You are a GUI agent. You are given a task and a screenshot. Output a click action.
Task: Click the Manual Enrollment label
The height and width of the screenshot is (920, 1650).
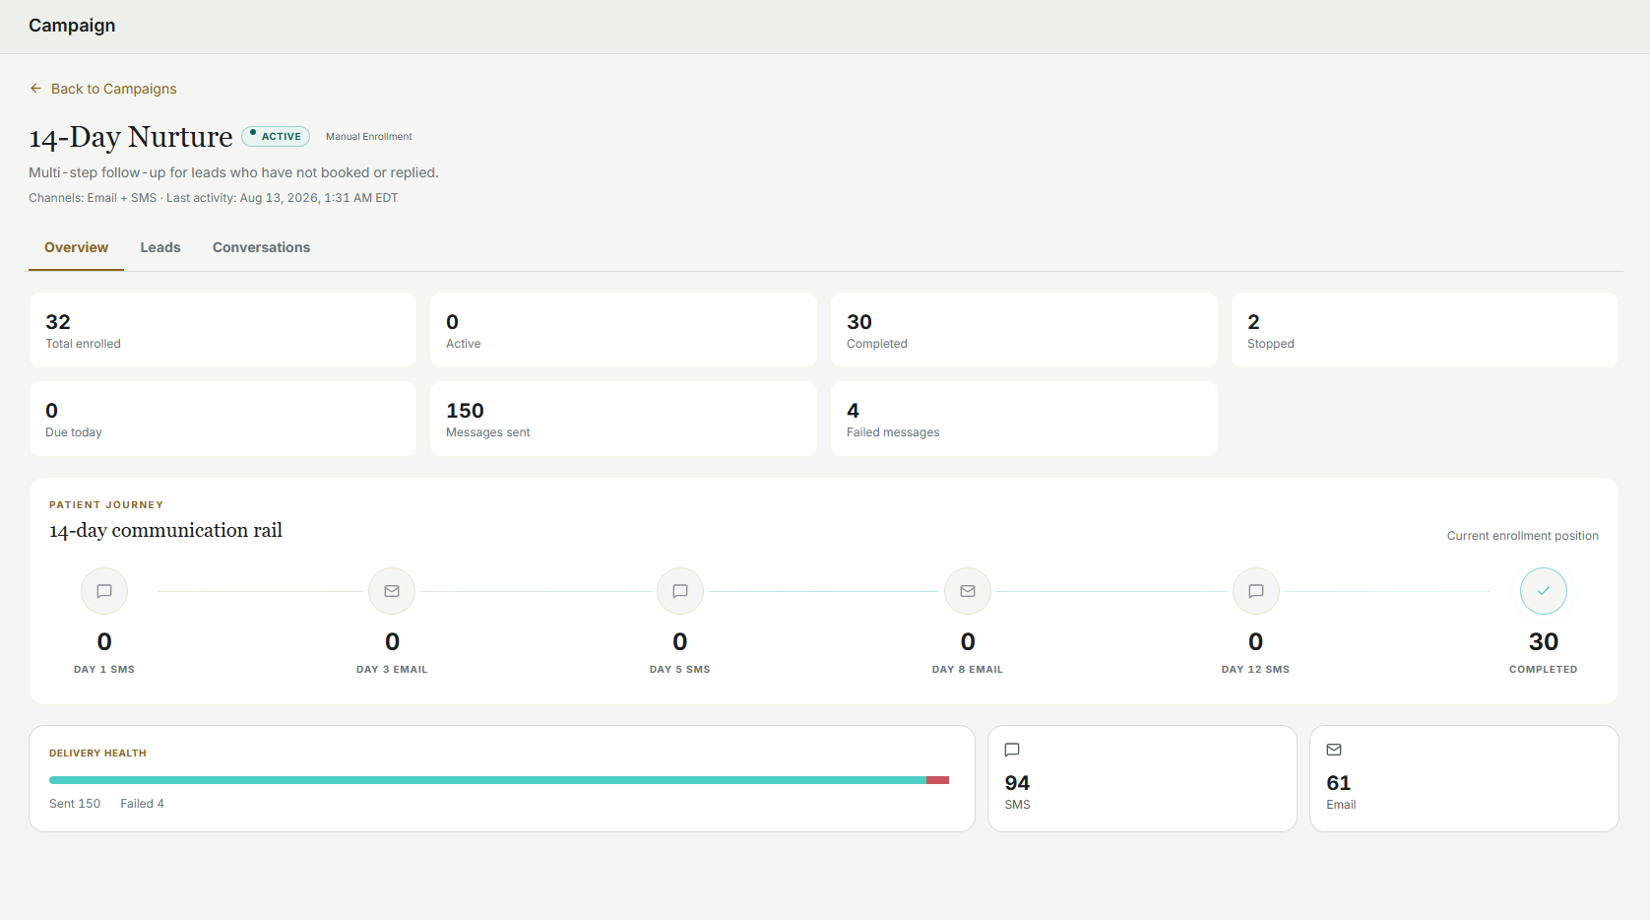(x=369, y=137)
